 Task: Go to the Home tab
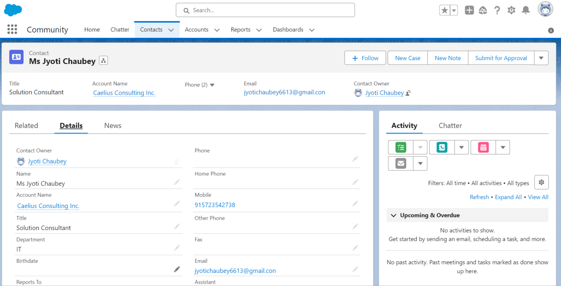pos(92,29)
